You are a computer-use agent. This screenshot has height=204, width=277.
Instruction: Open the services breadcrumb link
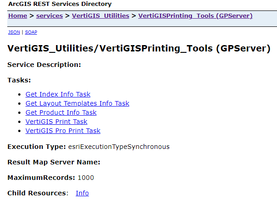point(50,16)
